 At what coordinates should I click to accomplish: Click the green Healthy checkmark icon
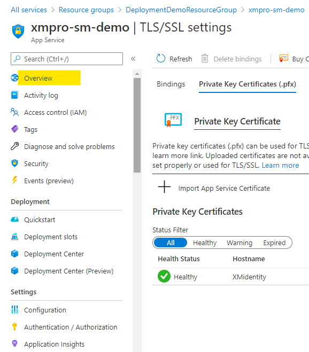(x=164, y=276)
